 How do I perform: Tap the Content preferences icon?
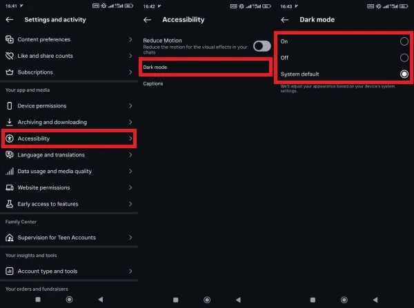10,39
